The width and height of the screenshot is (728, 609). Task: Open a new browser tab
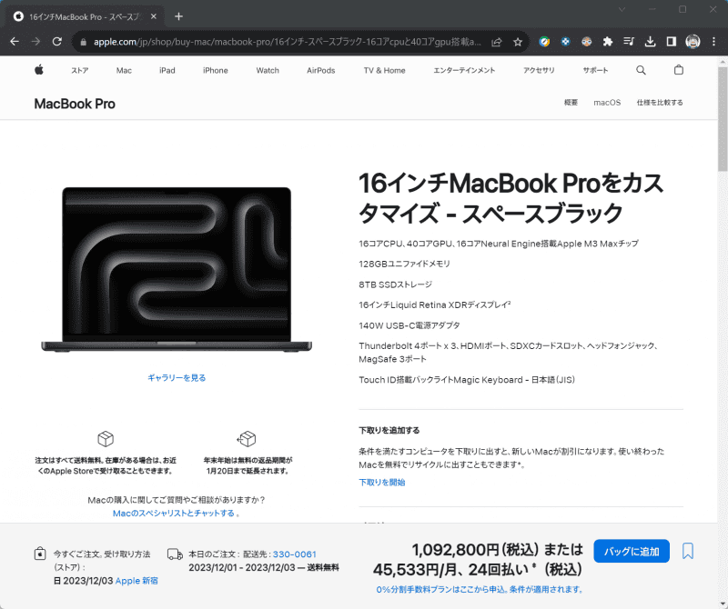click(x=178, y=15)
